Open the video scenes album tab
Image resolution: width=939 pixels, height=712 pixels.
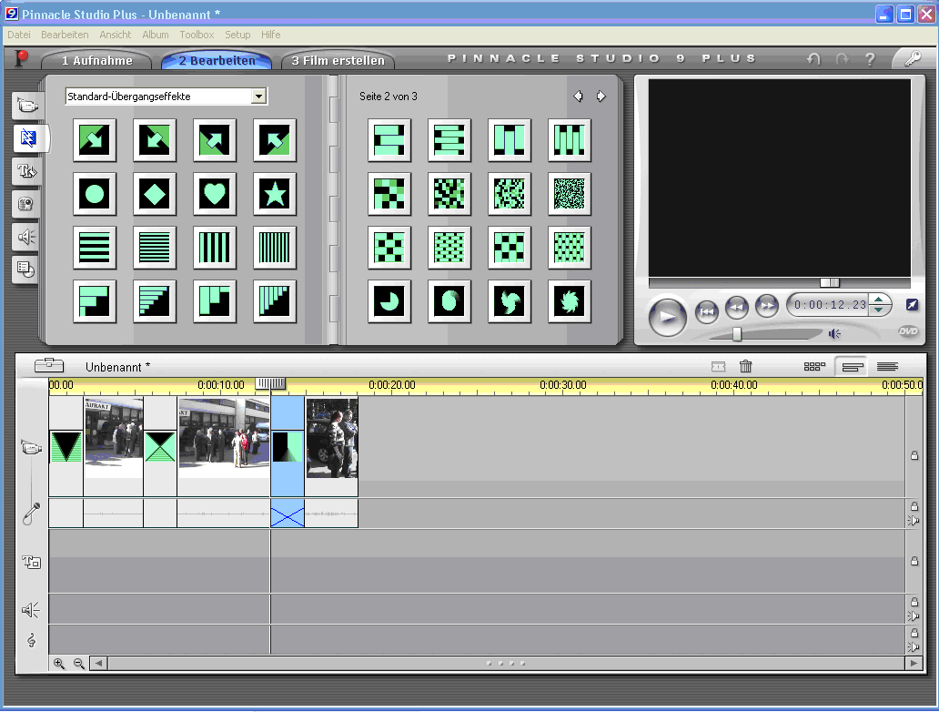click(27, 107)
